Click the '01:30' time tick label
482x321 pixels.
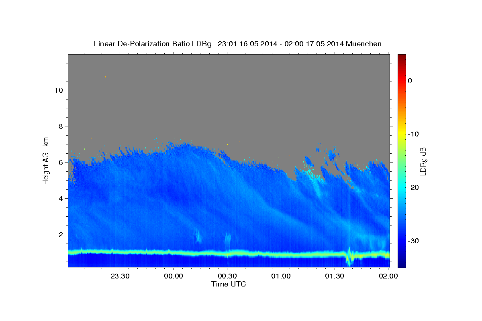click(335, 276)
